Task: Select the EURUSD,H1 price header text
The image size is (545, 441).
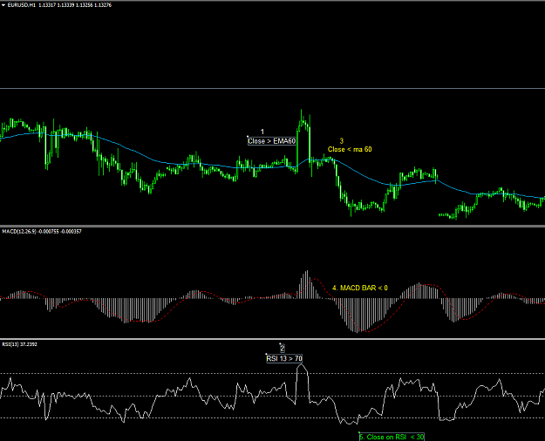Action: (x=59, y=5)
